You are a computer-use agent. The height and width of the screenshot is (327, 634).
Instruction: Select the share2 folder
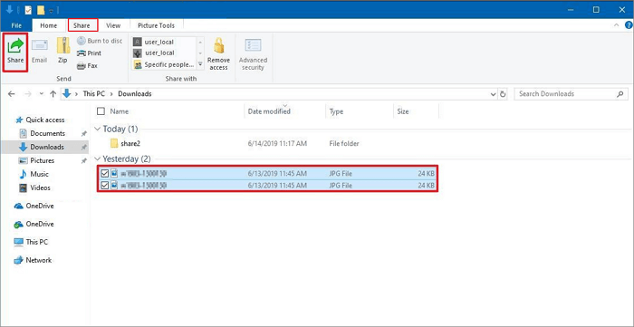(x=130, y=143)
